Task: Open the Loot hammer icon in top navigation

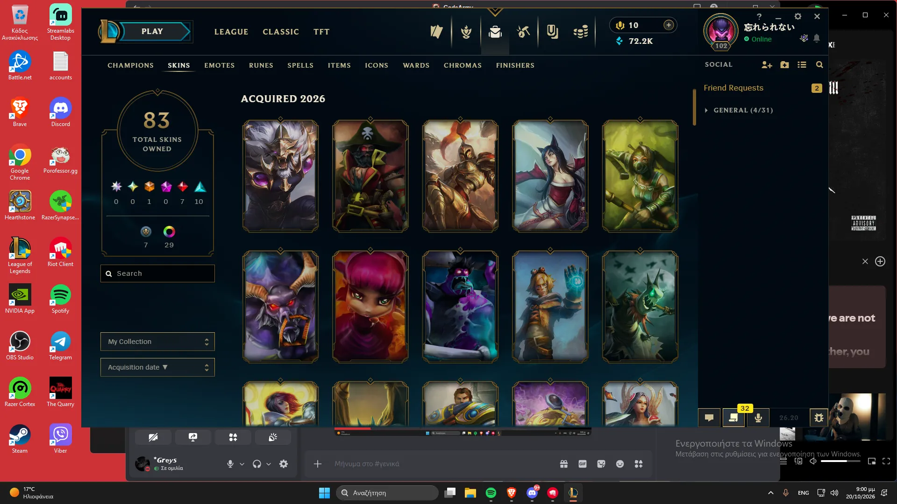Action: (x=523, y=32)
